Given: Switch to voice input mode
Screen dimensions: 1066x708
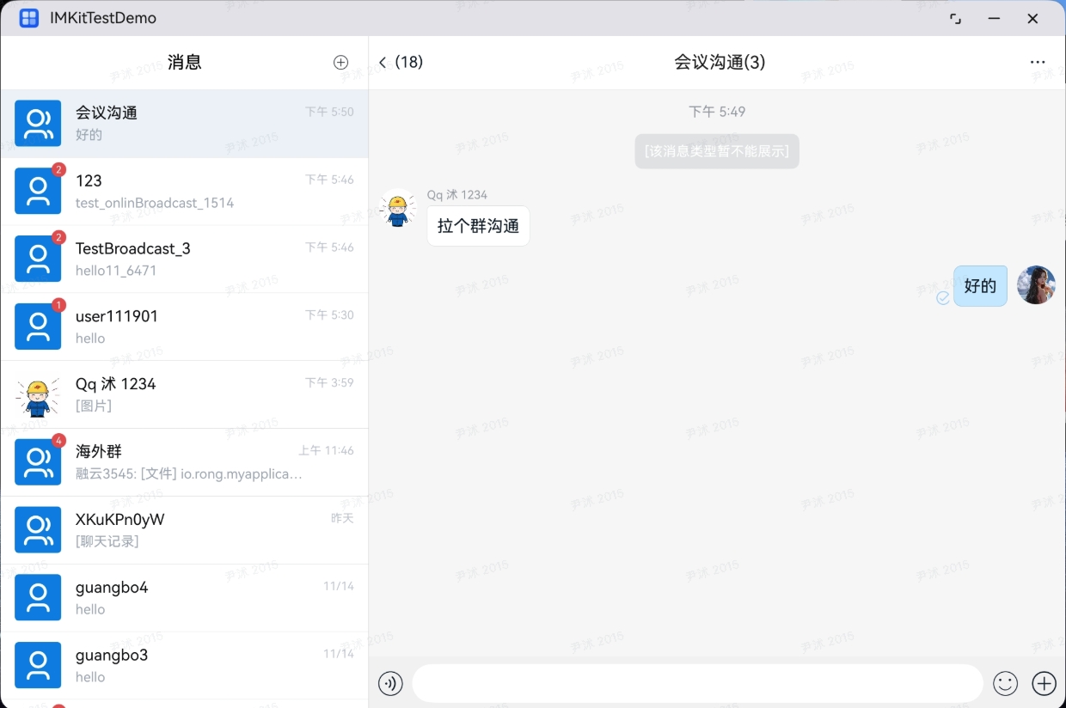Looking at the screenshot, I should [x=390, y=683].
